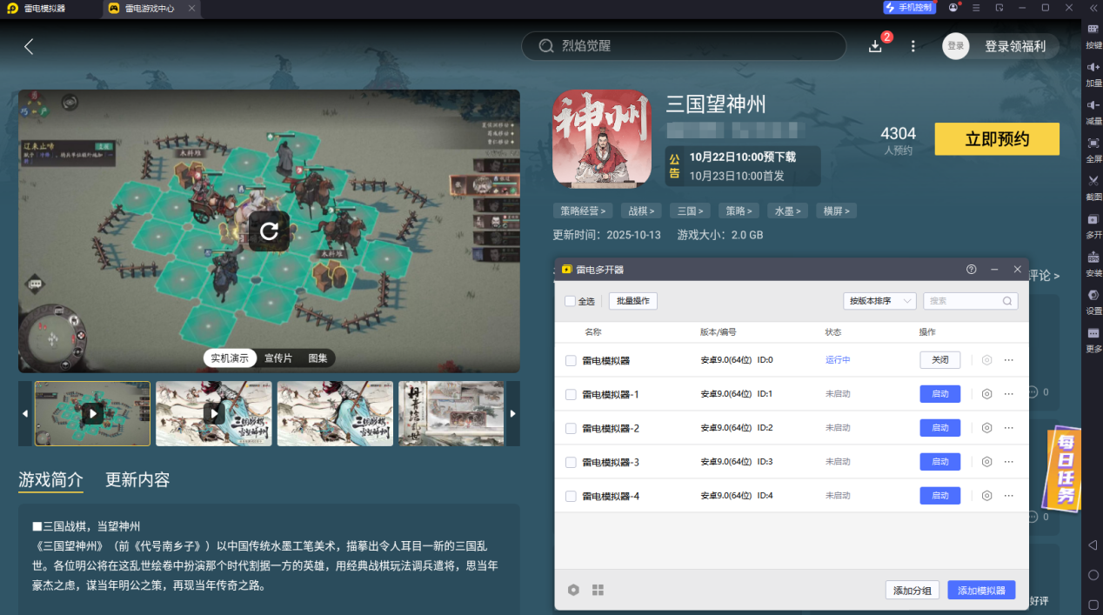Click the 立即预约 reserve button
The height and width of the screenshot is (615, 1103).
997,139
